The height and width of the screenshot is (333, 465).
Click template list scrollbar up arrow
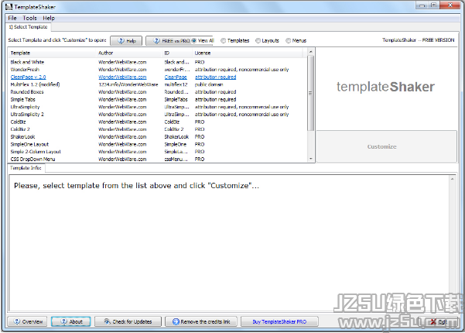(310, 52)
